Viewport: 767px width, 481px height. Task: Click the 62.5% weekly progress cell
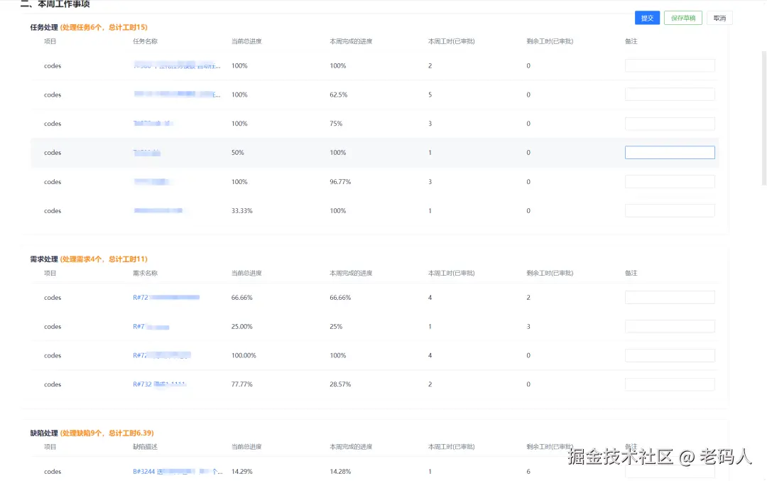click(339, 95)
